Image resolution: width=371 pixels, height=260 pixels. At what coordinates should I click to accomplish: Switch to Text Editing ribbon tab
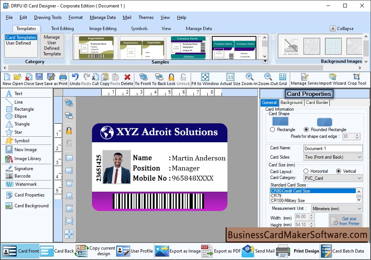[x=62, y=29]
